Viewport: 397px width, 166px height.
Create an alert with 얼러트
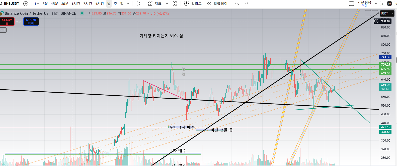[193, 3]
